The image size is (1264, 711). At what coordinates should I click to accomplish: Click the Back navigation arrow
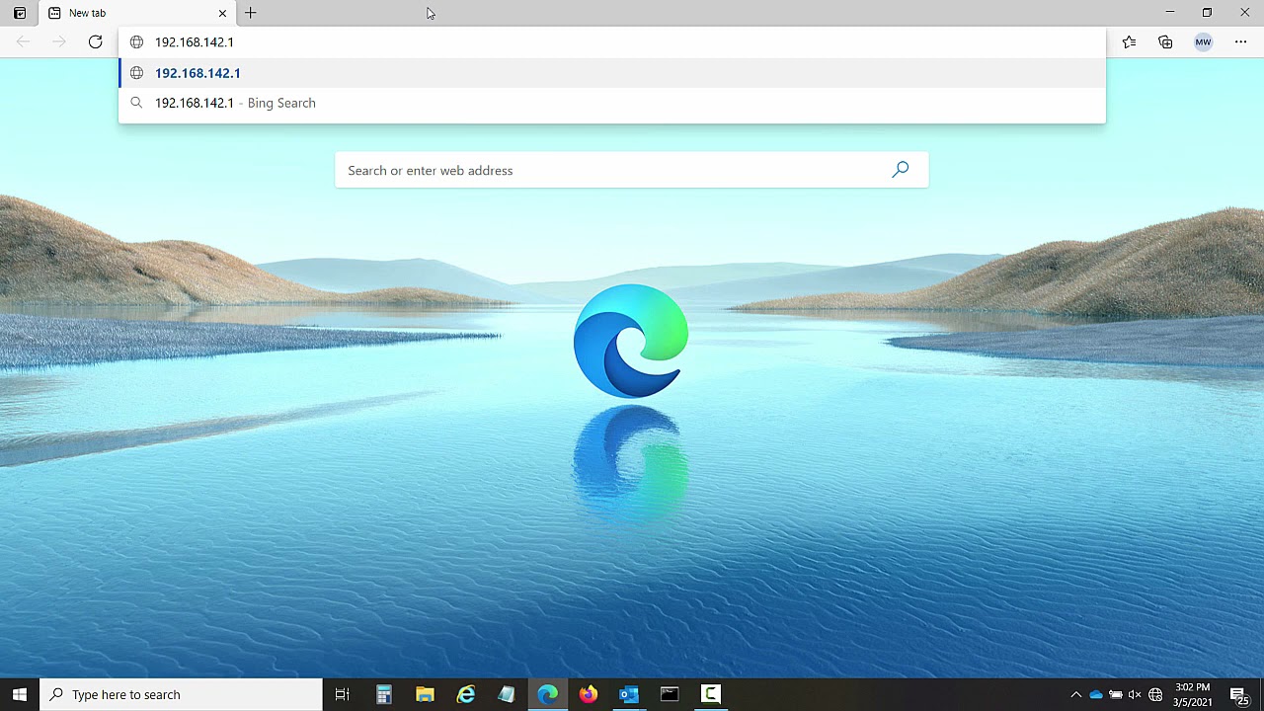click(23, 41)
